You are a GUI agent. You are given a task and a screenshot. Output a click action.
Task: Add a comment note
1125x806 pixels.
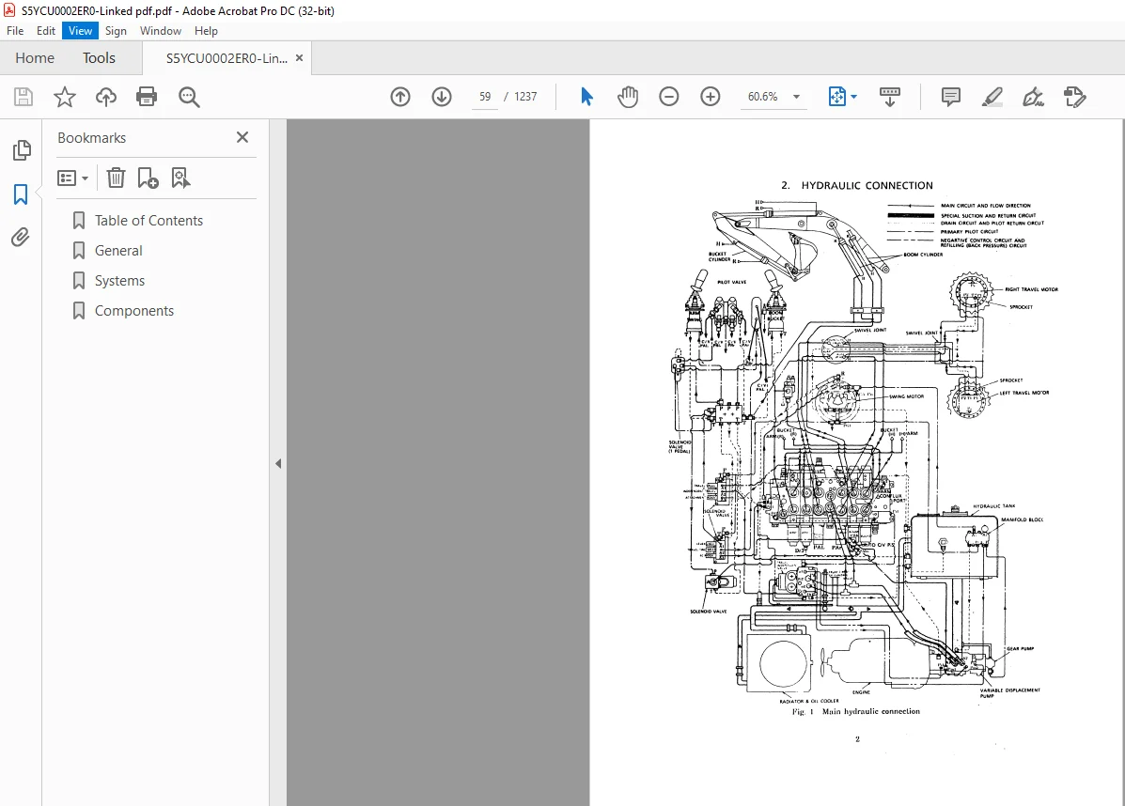coord(950,97)
